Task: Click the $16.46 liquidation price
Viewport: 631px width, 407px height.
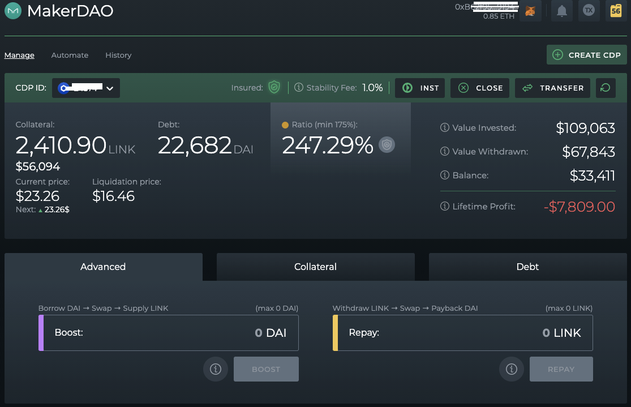Action: click(114, 196)
